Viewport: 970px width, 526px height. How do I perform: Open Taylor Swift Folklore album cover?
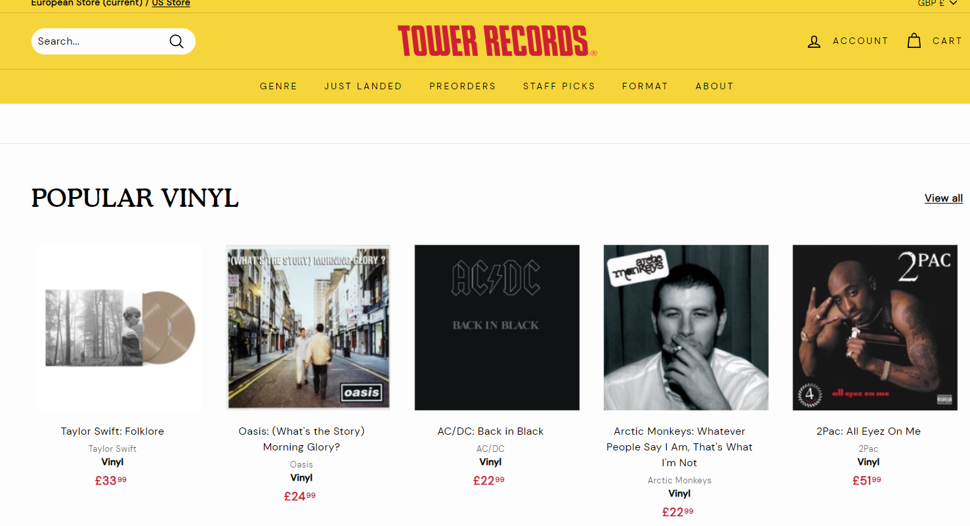[x=118, y=328]
